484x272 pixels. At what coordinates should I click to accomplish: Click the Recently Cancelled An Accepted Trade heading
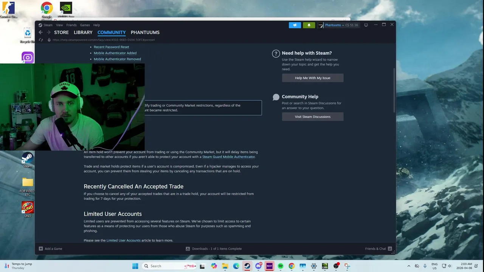133,186
